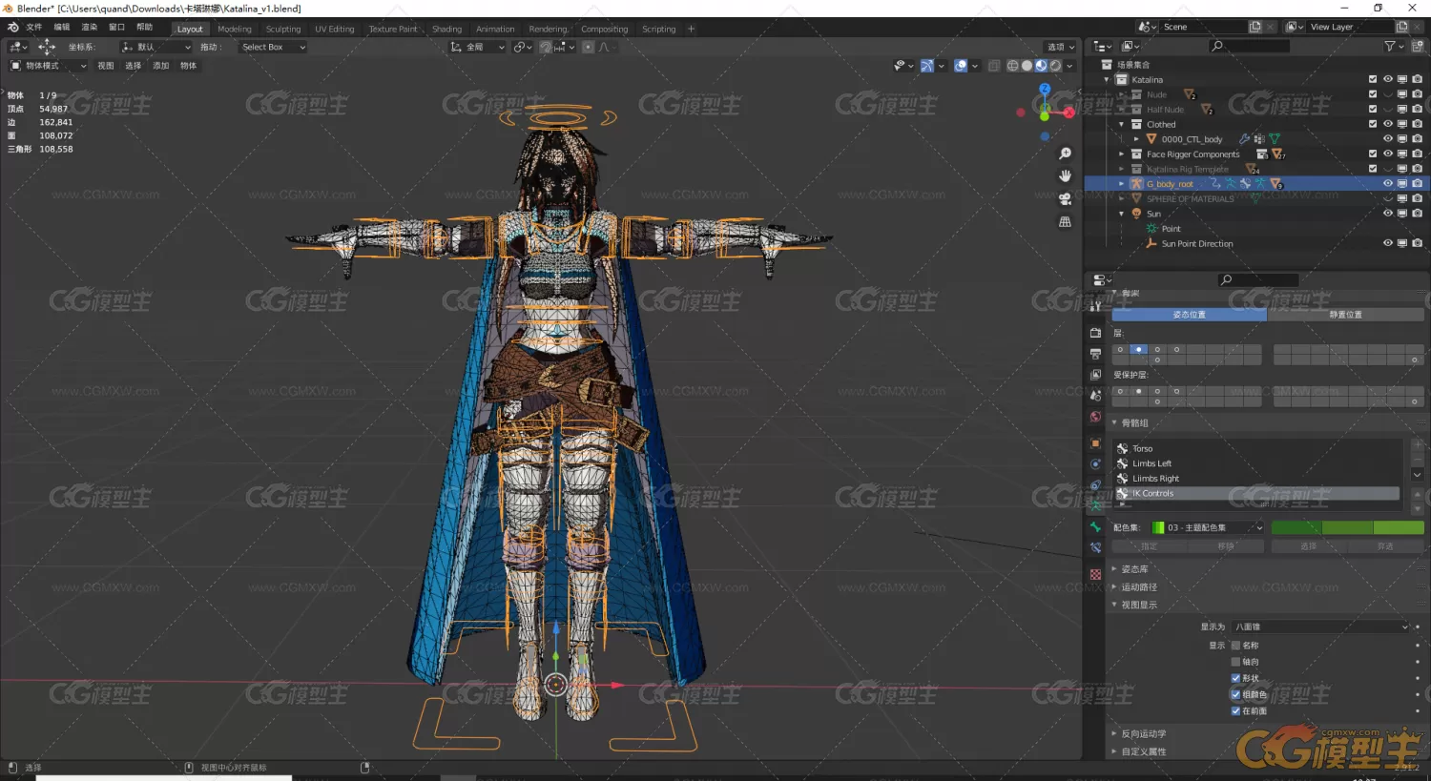Viewport: 1431px width, 781px height.
Task: Toggle snapping magnet icon
Action: coord(546,47)
